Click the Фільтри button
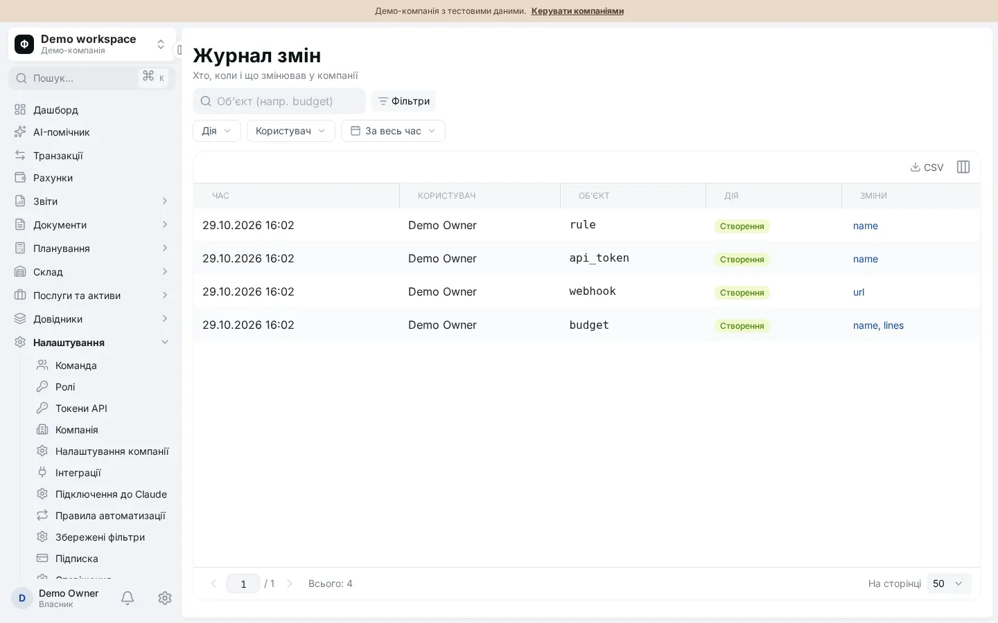This screenshot has height=623, width=998. click(403, 101)
